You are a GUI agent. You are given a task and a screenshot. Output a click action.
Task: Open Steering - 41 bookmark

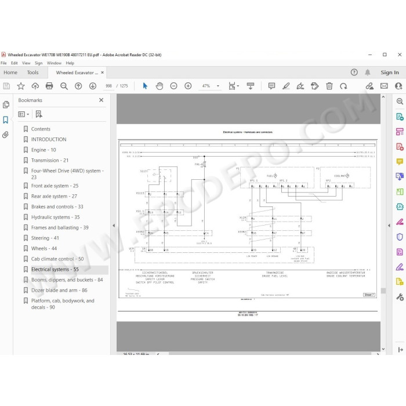(45, 238)
